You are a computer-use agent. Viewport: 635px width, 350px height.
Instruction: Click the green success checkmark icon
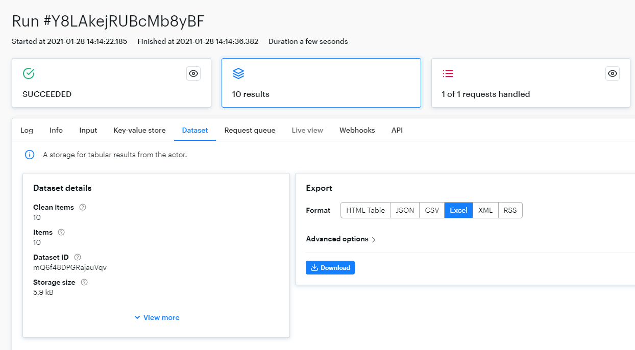pyautogui.click(x=29, y=73)
